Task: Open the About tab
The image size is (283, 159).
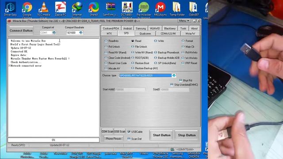Action: click(194, 28)
